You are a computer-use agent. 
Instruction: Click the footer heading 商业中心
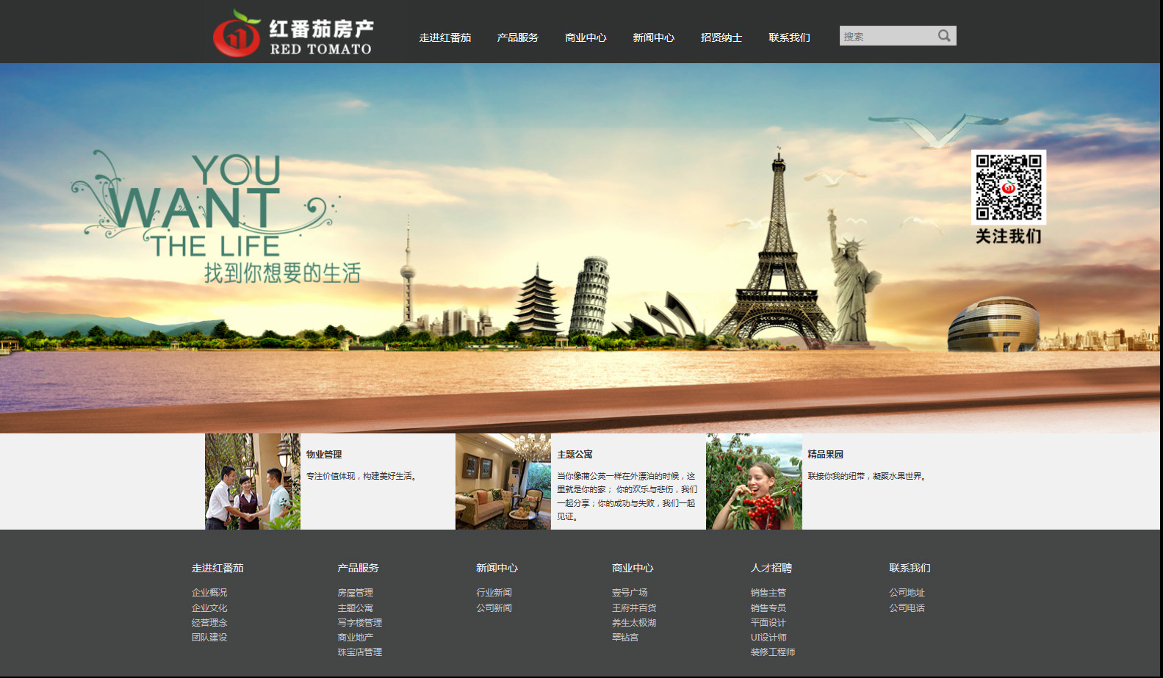pyautogui.click(x=633, y=568)
